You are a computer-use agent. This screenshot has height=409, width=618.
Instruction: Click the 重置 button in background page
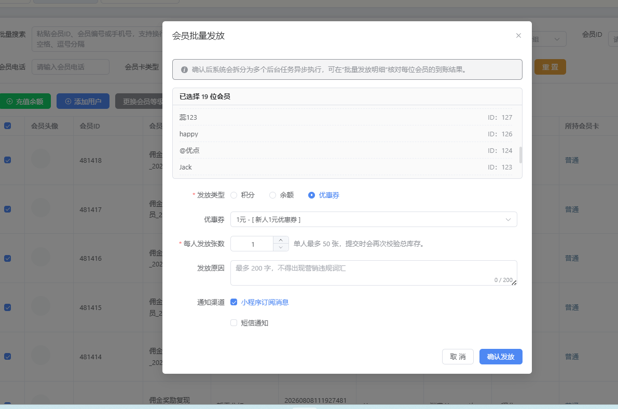(550, 67)
